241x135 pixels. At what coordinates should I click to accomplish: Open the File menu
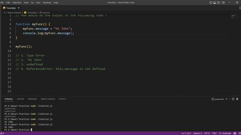pos(2,3)
